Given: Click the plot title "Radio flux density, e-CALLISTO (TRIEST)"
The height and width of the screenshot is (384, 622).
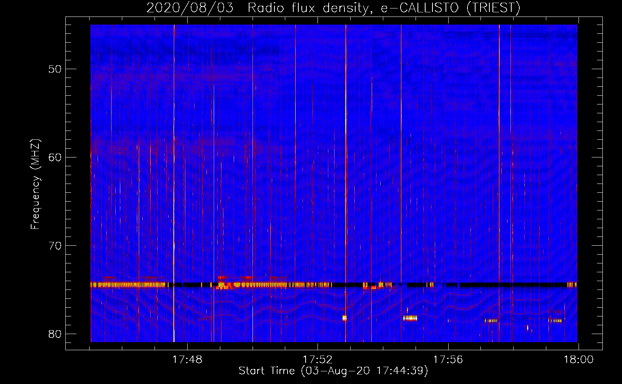Looking at the screenshot, I should point(384,8).
